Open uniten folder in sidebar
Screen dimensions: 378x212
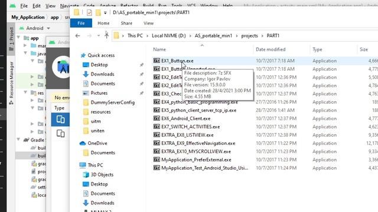click(x=97, y=131)
